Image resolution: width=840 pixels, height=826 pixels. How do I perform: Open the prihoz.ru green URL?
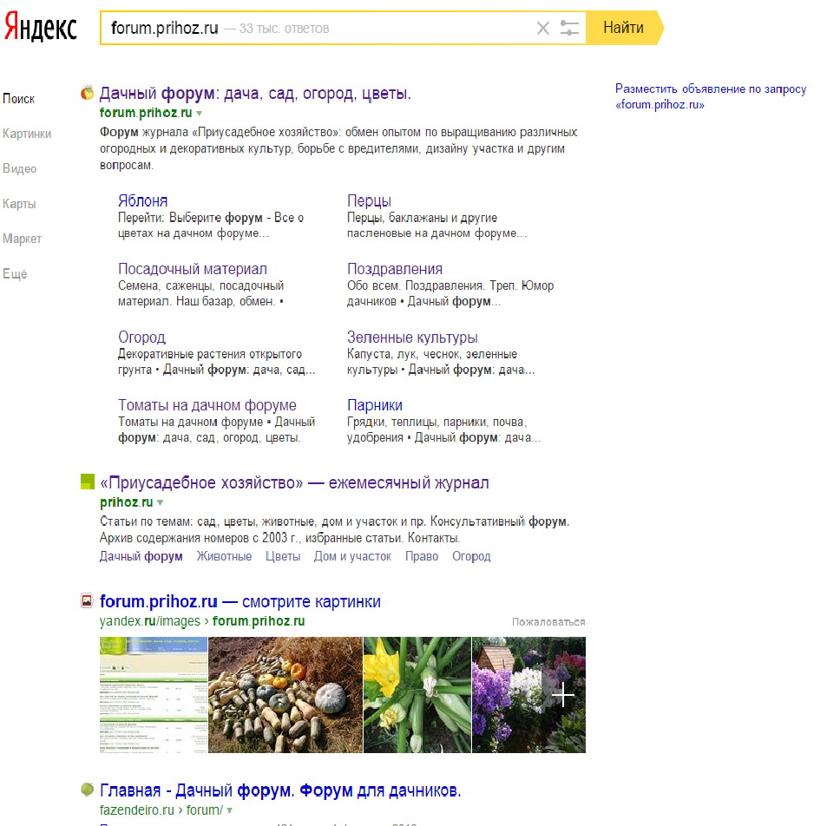(x=127, y=501)
